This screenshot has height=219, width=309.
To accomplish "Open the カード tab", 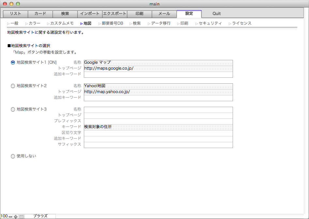I will 40,14.
